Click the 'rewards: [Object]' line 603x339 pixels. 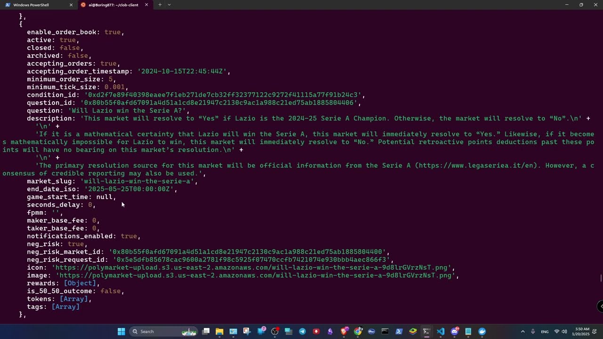click(63, 283)
